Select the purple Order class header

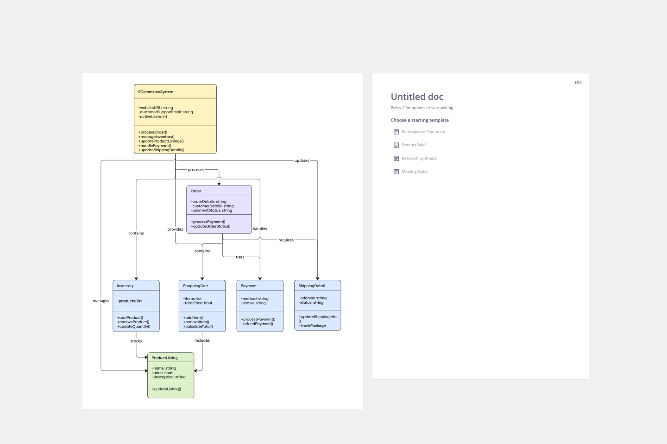pos(219,191)
